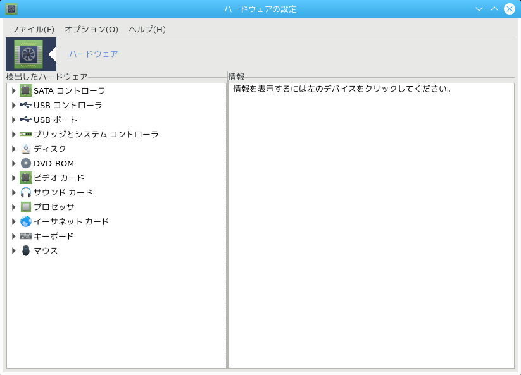
Task: Click the title bar application icon
Action: click(x=11, y=9)
